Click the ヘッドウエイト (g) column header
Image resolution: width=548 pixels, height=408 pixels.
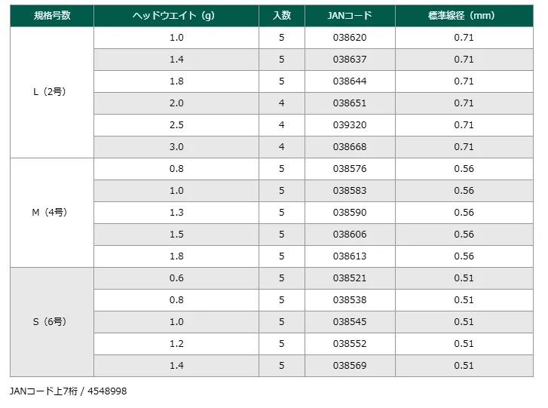[x=176, y=16]
